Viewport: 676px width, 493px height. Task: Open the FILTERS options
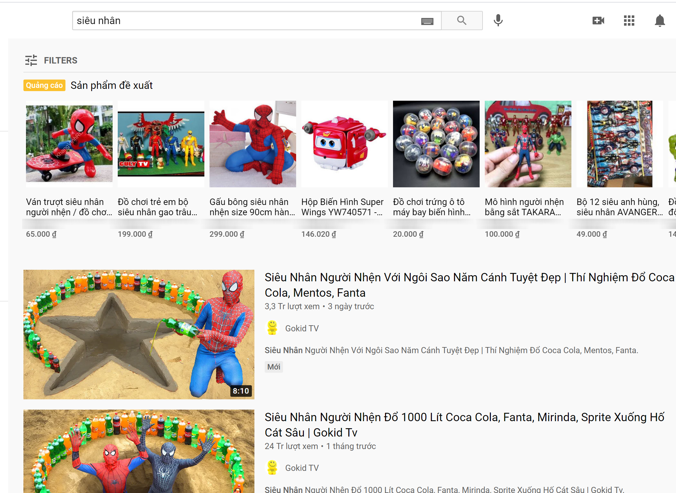60,60
